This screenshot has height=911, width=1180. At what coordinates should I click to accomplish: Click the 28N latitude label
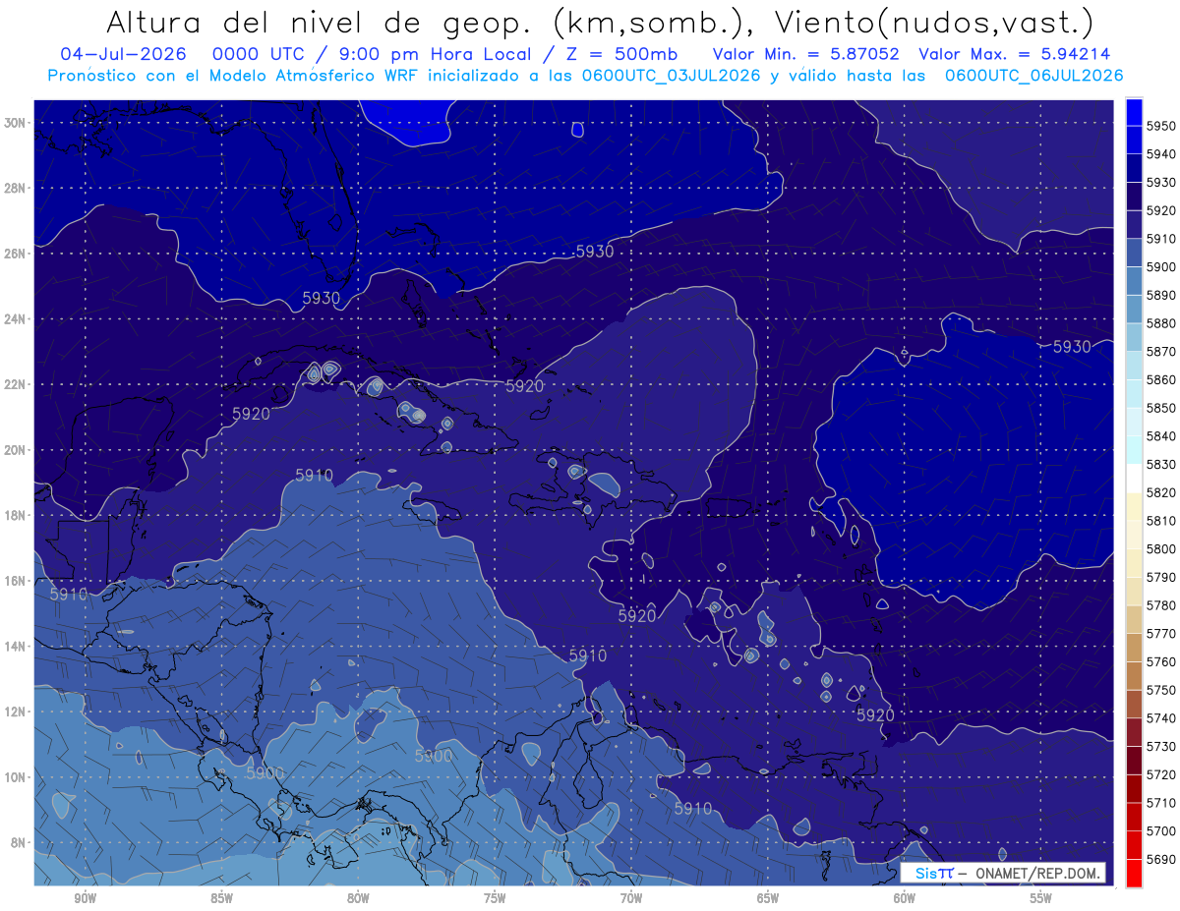pyautogui.click(x=16, y=188)
